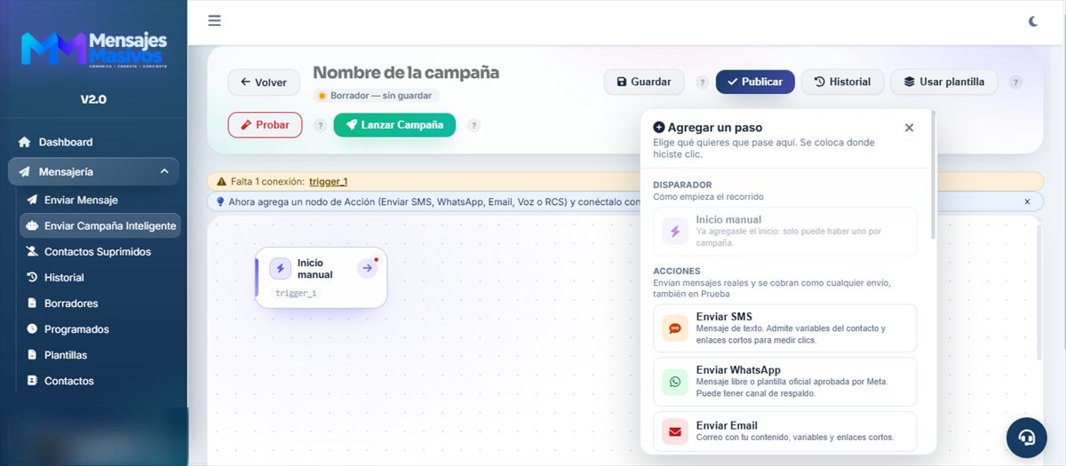This screenshot has height=466, width=1066.
Task: Click the lightbulb icon in blue hint banner
Action: 220,201
